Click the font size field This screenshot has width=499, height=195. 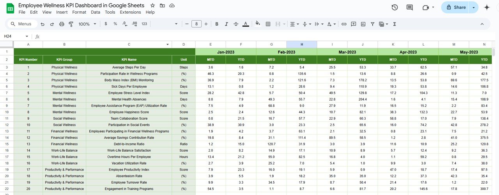(x=196, y=24)
